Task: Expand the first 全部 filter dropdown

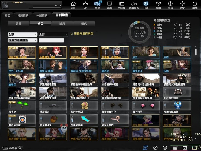Action: [23, 35]
